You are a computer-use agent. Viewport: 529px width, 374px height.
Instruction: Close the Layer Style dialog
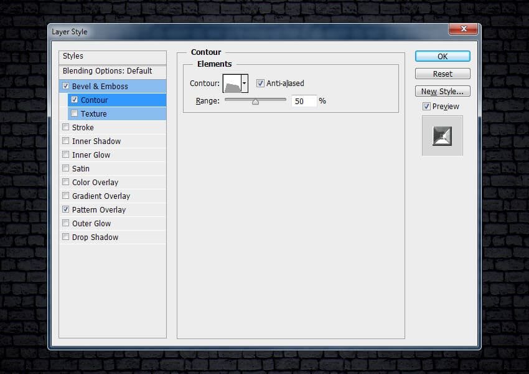464,31
